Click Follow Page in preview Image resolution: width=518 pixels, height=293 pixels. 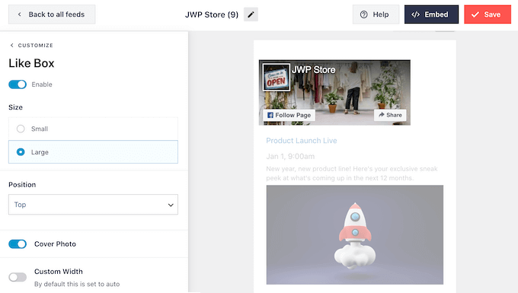[289, 115]
